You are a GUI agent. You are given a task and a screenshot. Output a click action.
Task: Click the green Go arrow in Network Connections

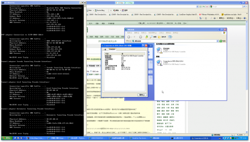[221, 41]
